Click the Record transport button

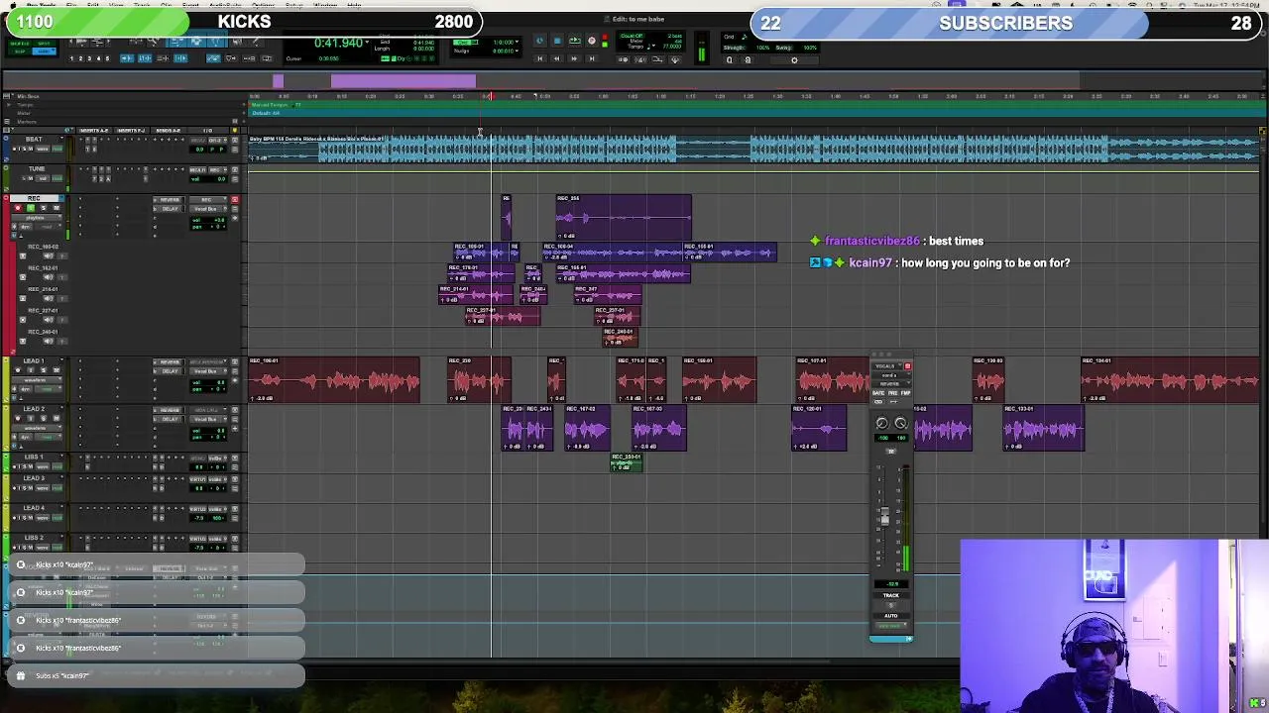(x=592, y=40)
